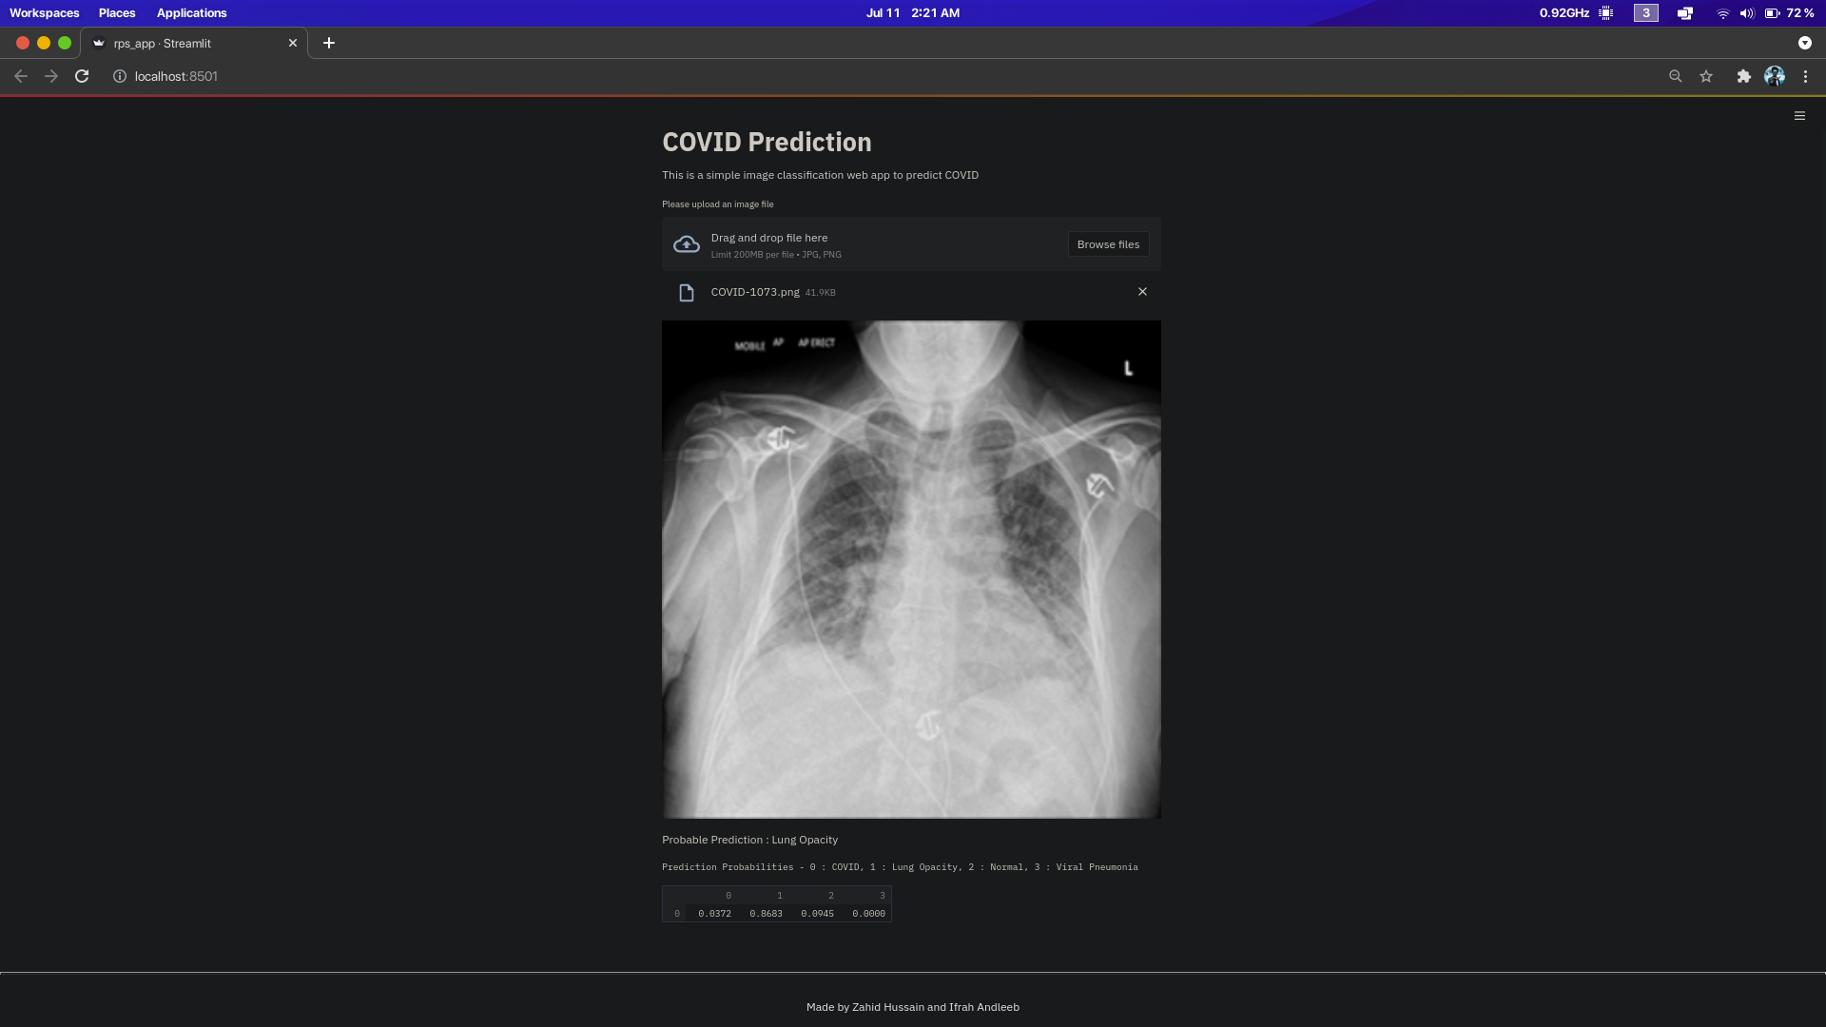Open the Applications menu
Image resolution: width=1826 pixels, height=1027 pixels.
(x=191, y=13)
